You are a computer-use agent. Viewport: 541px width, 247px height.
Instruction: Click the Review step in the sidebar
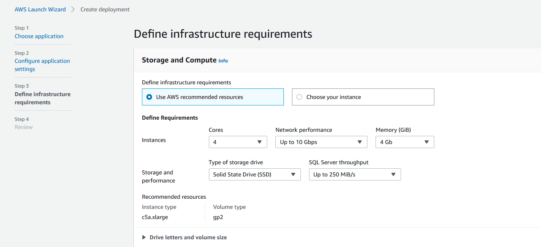click(x=24, y=127)
